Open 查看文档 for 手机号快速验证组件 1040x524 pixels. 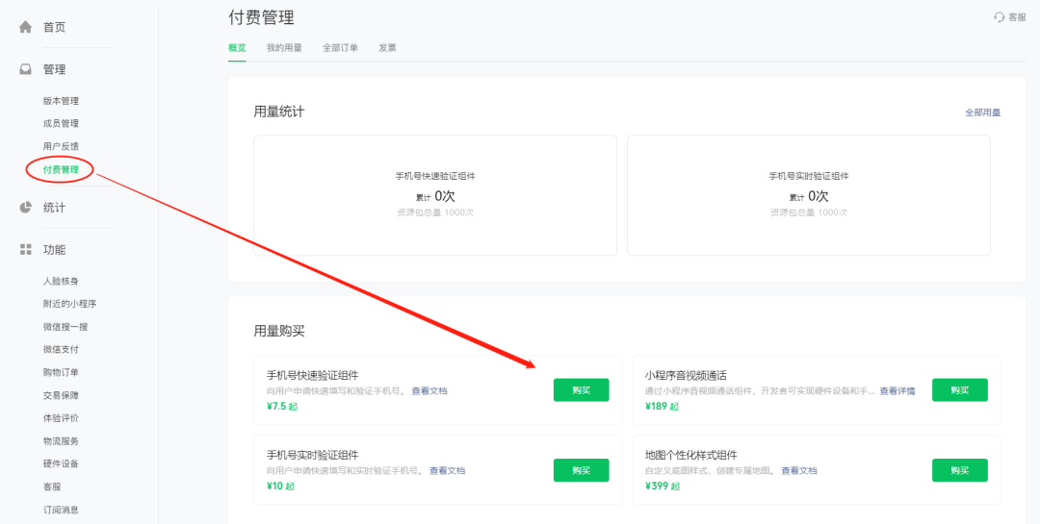(x=429, y=391)
